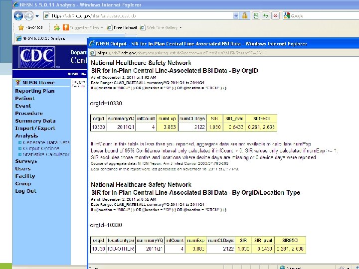Click the browser Forward arrow button
359x269 pixels.
click(x=28, y=16)
